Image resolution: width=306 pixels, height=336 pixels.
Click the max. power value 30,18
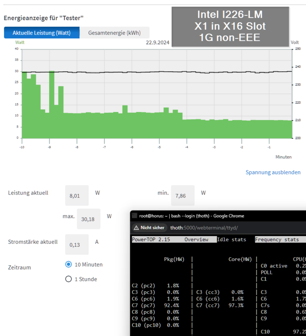coord(89,219)
